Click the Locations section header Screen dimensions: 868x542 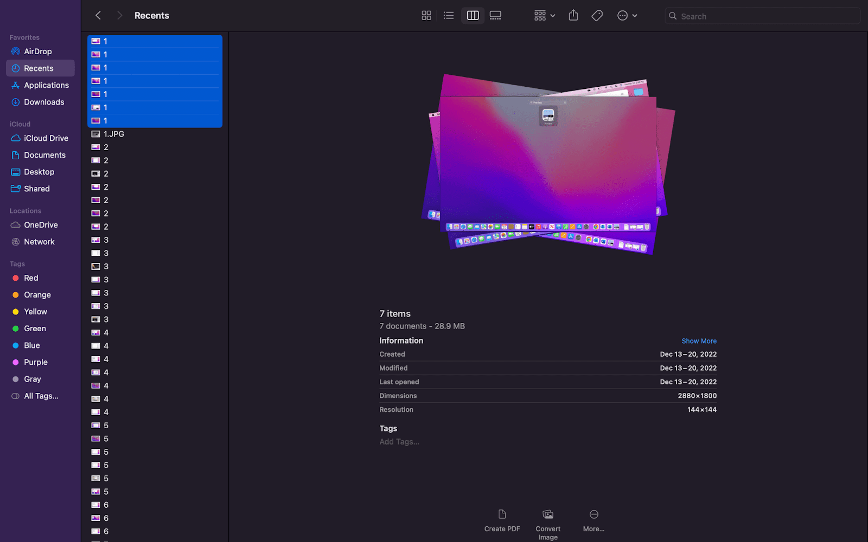click(x=25, y=211)
